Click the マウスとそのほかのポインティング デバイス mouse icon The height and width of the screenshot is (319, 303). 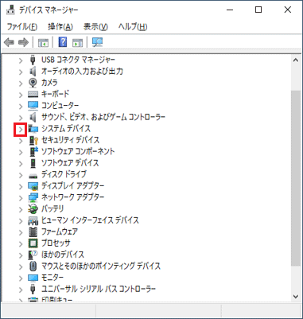(x=33, y=266)
